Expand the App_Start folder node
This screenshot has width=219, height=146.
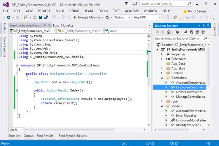[x=162, y=69]
